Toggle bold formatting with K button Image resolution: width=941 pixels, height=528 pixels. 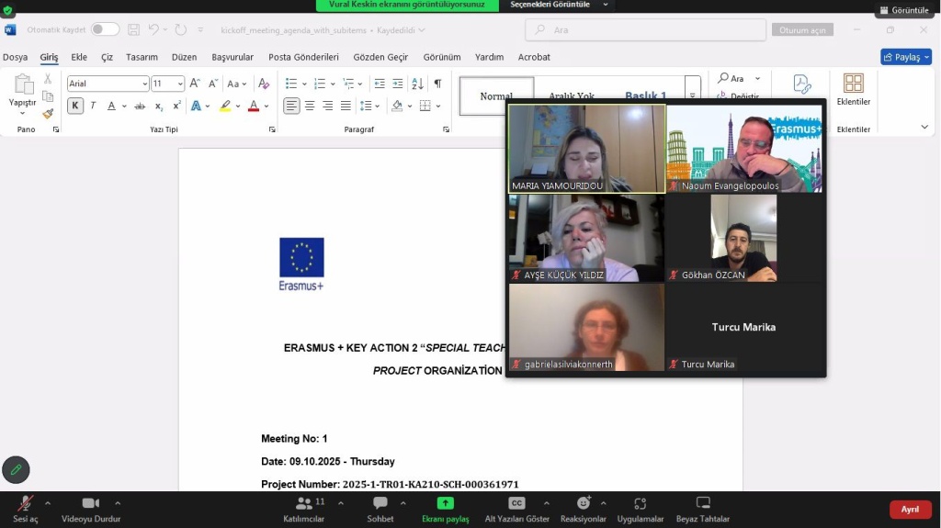click(74, 106)
